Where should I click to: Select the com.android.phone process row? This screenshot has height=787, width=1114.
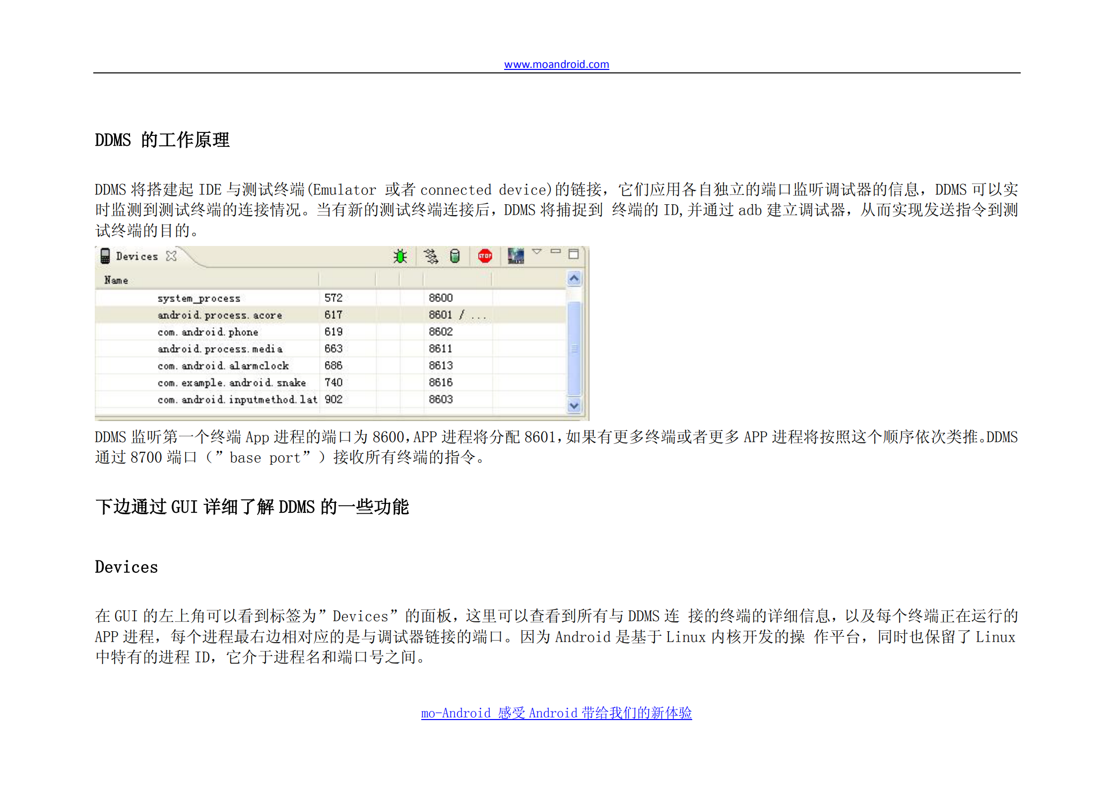click(x=207, y=332)
